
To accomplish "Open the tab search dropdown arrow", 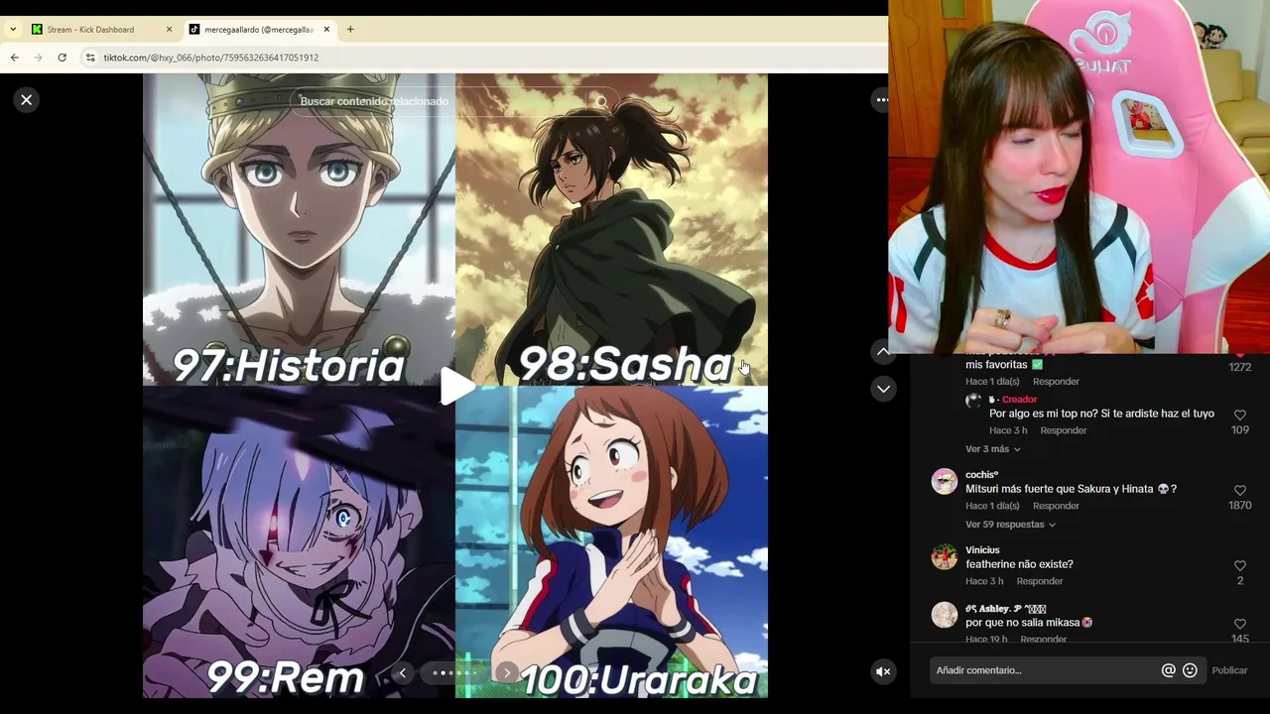I will 13,30.
